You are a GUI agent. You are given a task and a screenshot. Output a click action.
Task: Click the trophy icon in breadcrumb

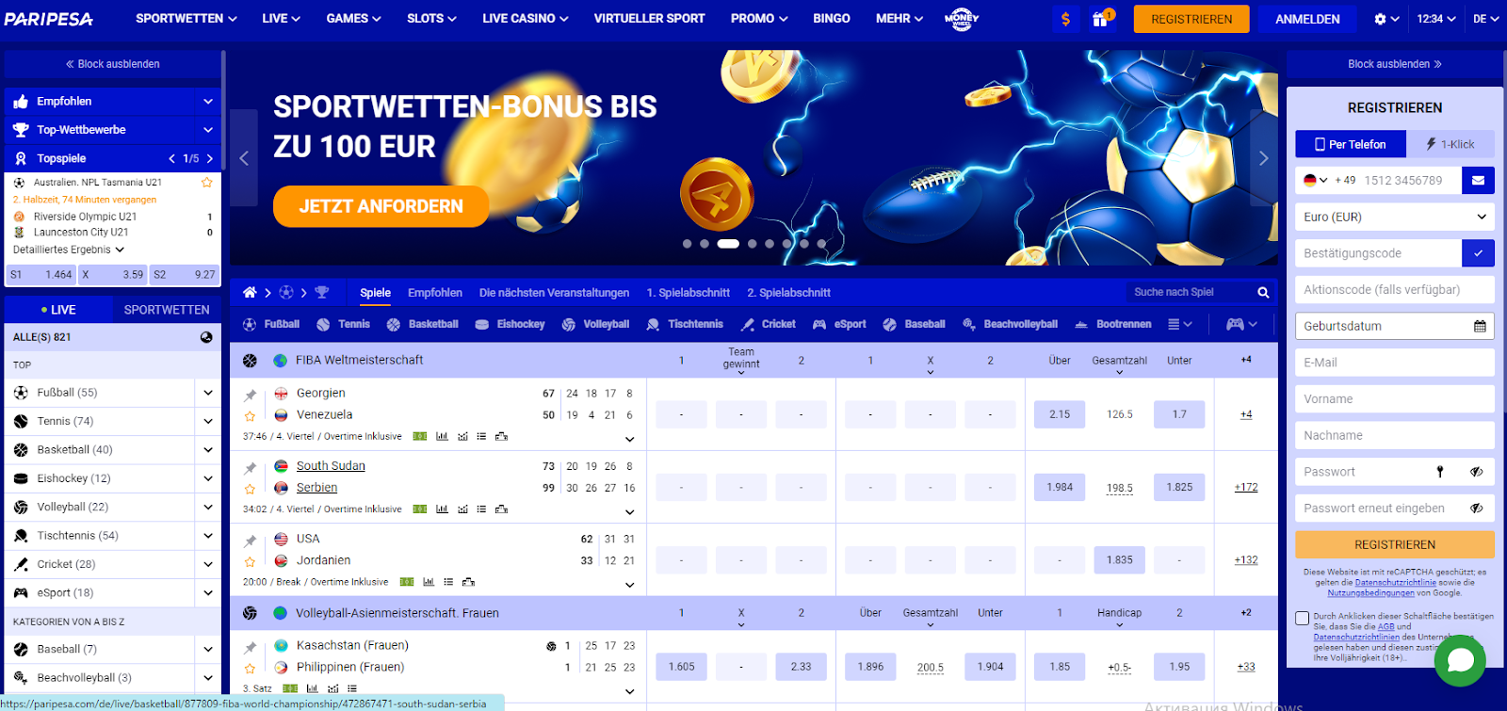coord(322,293)
